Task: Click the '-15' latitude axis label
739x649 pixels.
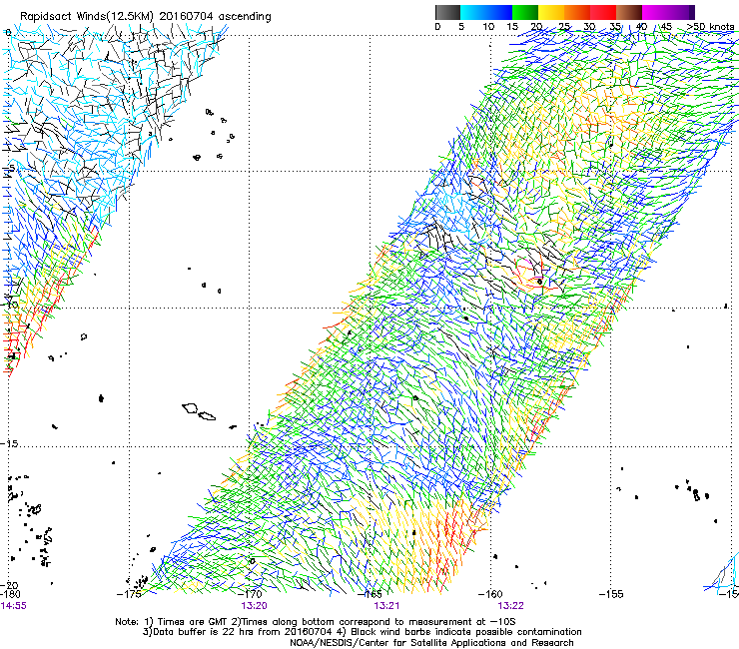Action: pos(9,444)
